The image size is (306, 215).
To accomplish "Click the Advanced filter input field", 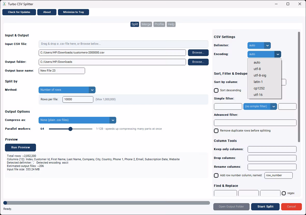I will (255, 123).
